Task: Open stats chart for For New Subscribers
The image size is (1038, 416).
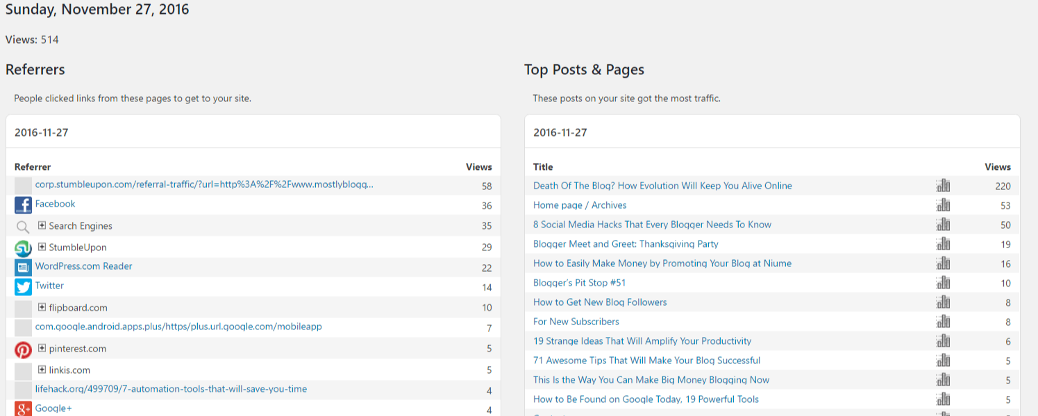Action: (943, 321)
